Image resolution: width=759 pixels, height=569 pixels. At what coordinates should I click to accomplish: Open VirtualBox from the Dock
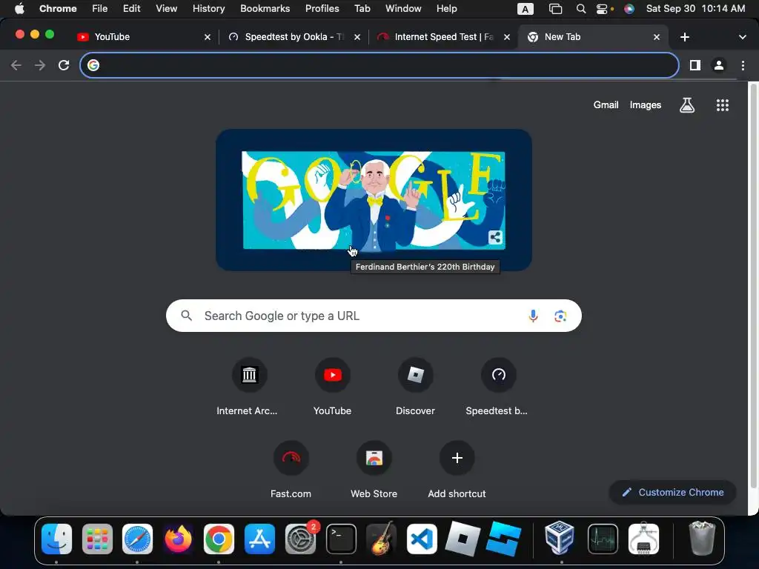click(x=560, y=538)
